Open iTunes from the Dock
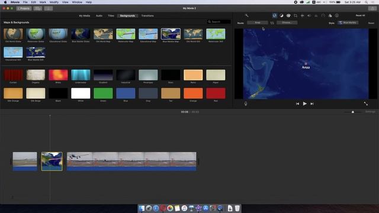The width and height of the screenshot is (379, 213). (184, 208)
